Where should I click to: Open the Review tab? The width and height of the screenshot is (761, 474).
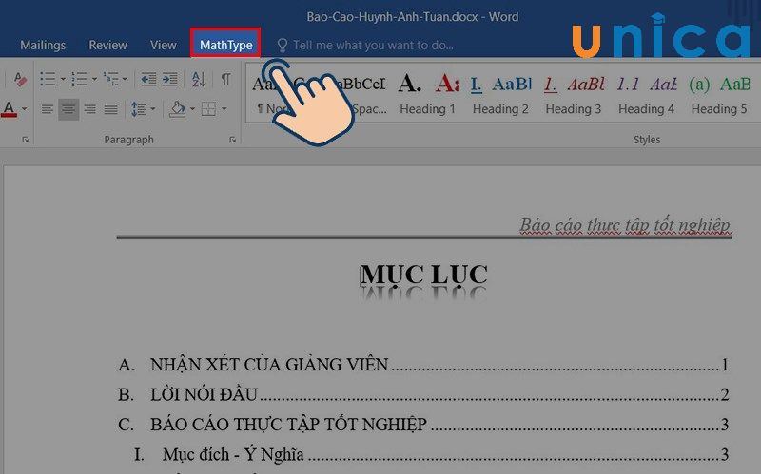[107, 45]
